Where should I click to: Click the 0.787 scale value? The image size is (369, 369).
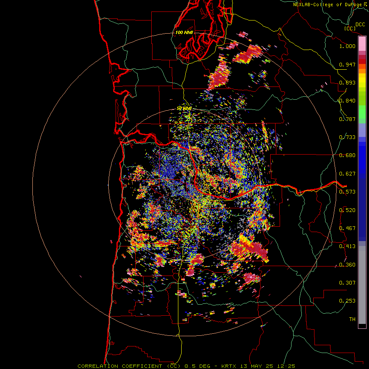coord(347,119)
